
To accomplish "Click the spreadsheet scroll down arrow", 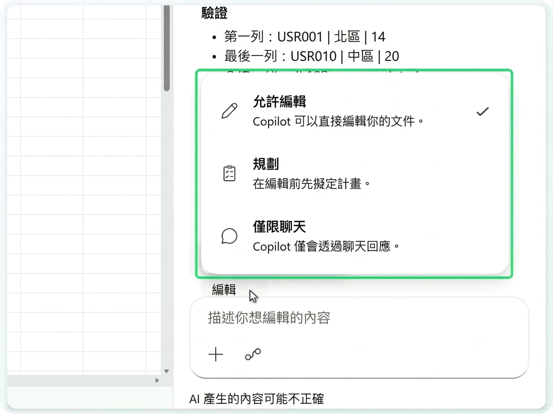I will coord(167,371).
